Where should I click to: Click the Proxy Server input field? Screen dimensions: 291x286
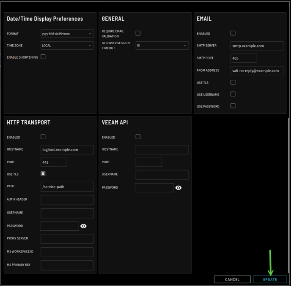[67, 239]
